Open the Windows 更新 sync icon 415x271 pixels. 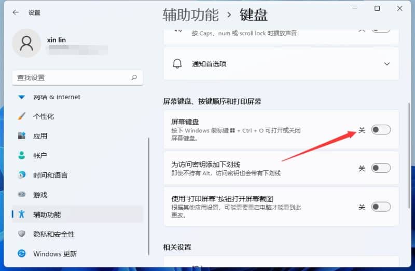pyautogui.click(x=22, y=254)
